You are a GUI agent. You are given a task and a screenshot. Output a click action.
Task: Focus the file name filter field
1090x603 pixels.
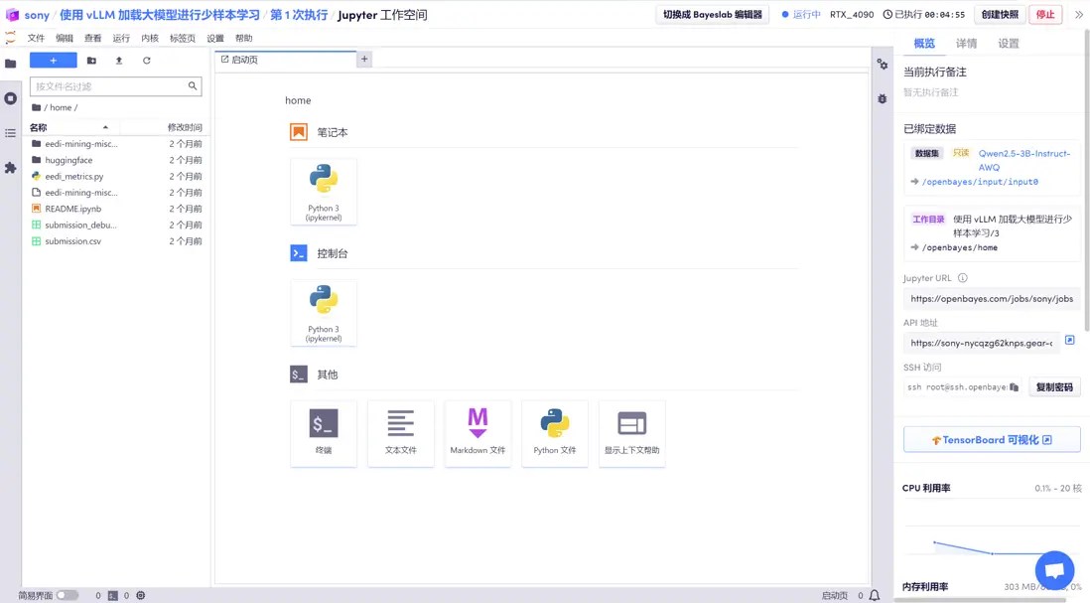116,86
